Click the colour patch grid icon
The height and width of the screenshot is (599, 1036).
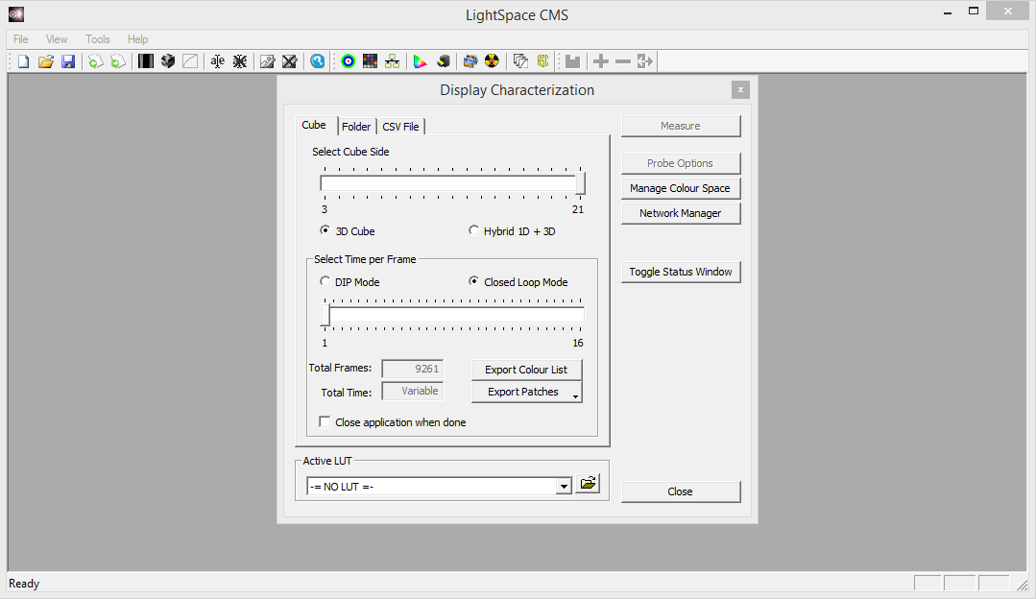tap(370, 61)
